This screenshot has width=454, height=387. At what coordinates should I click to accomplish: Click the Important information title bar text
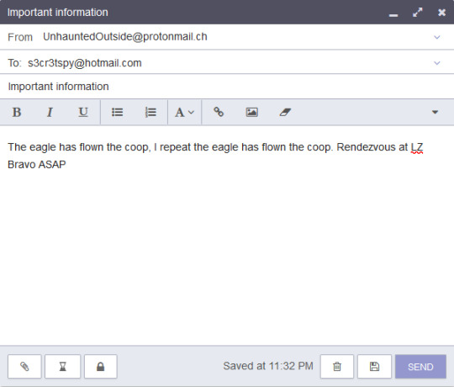click(58, 13)
